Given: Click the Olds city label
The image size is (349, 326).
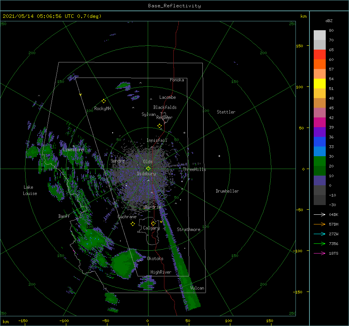Looking at the screenshot, I should (x=148, y=162).
